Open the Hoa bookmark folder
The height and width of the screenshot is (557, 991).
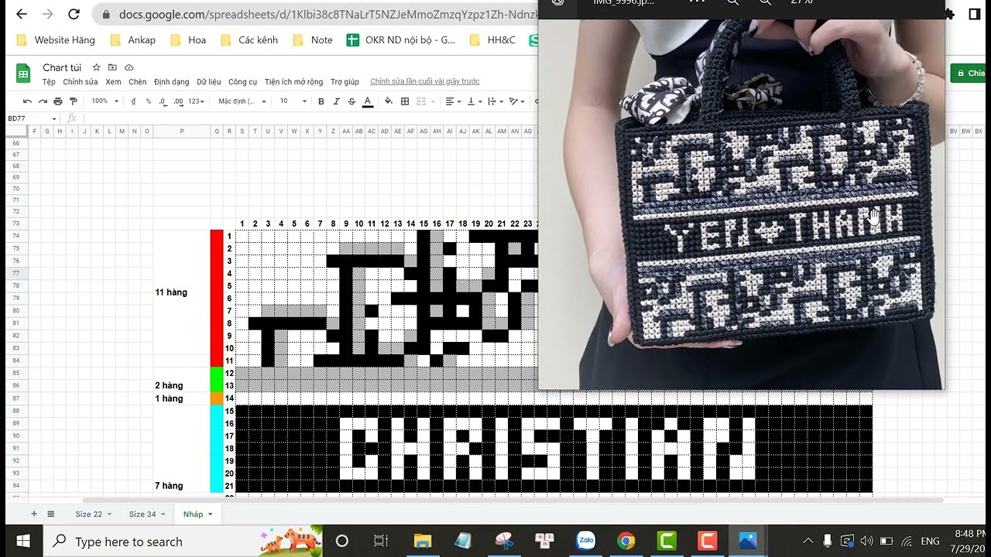coord(188,40)
